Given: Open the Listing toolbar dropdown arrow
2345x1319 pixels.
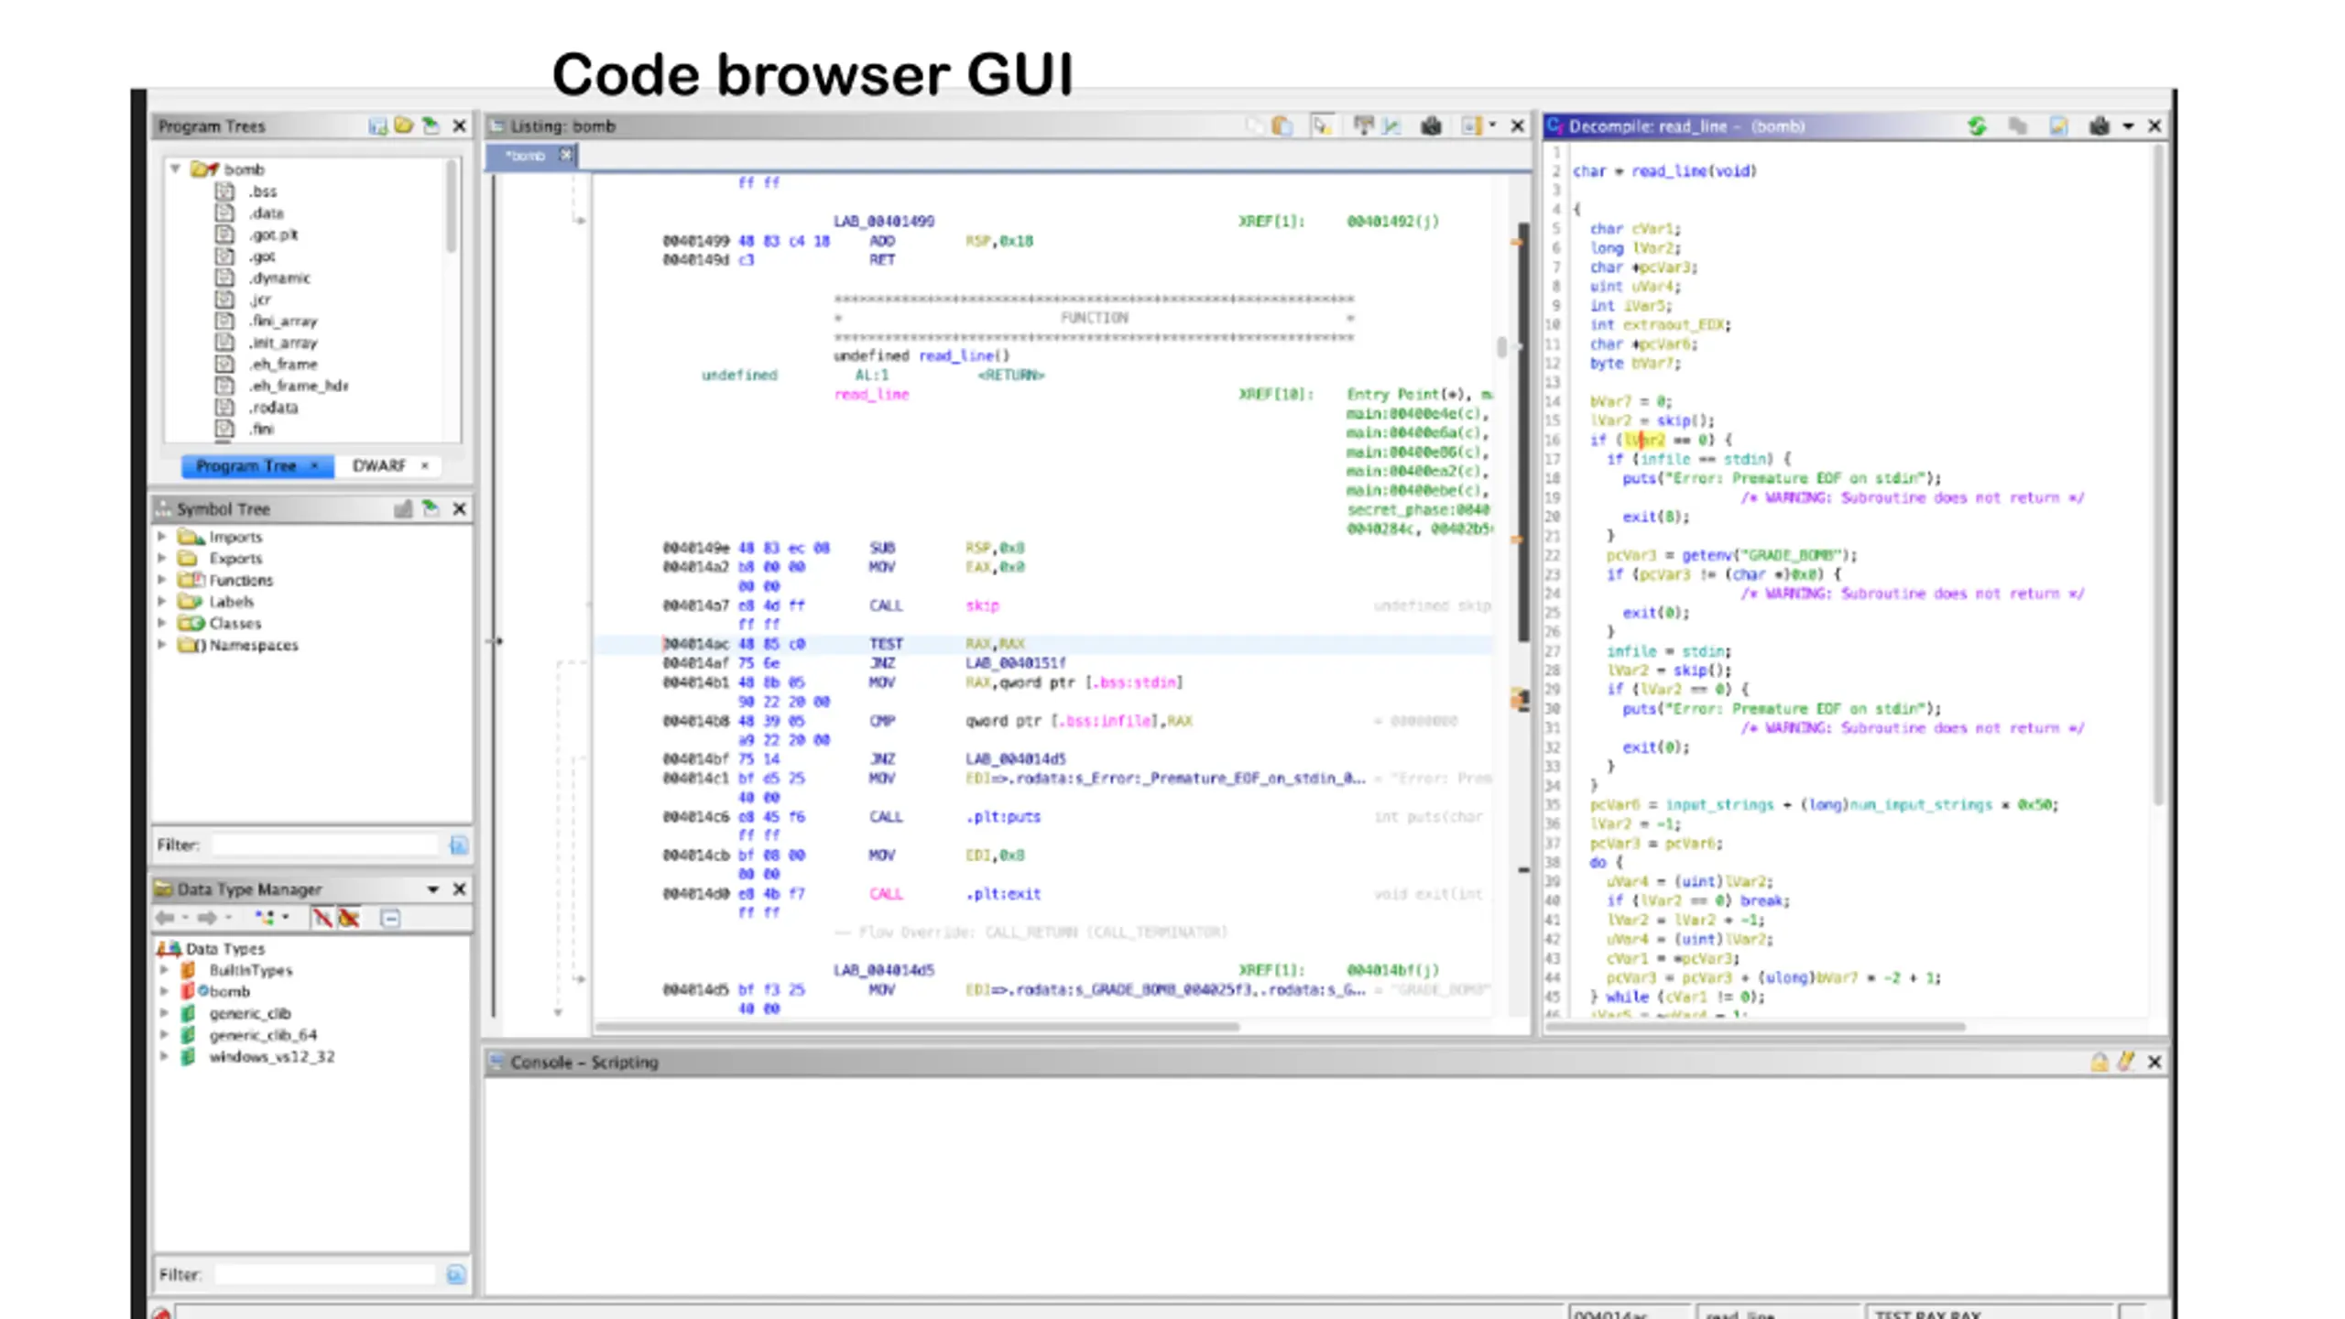Looking at the screenshot, I should coord(1492,125).
